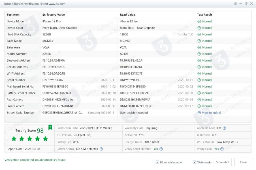
Task: Select the Screen Serial Number row label
Action: [x=21, y=113]
